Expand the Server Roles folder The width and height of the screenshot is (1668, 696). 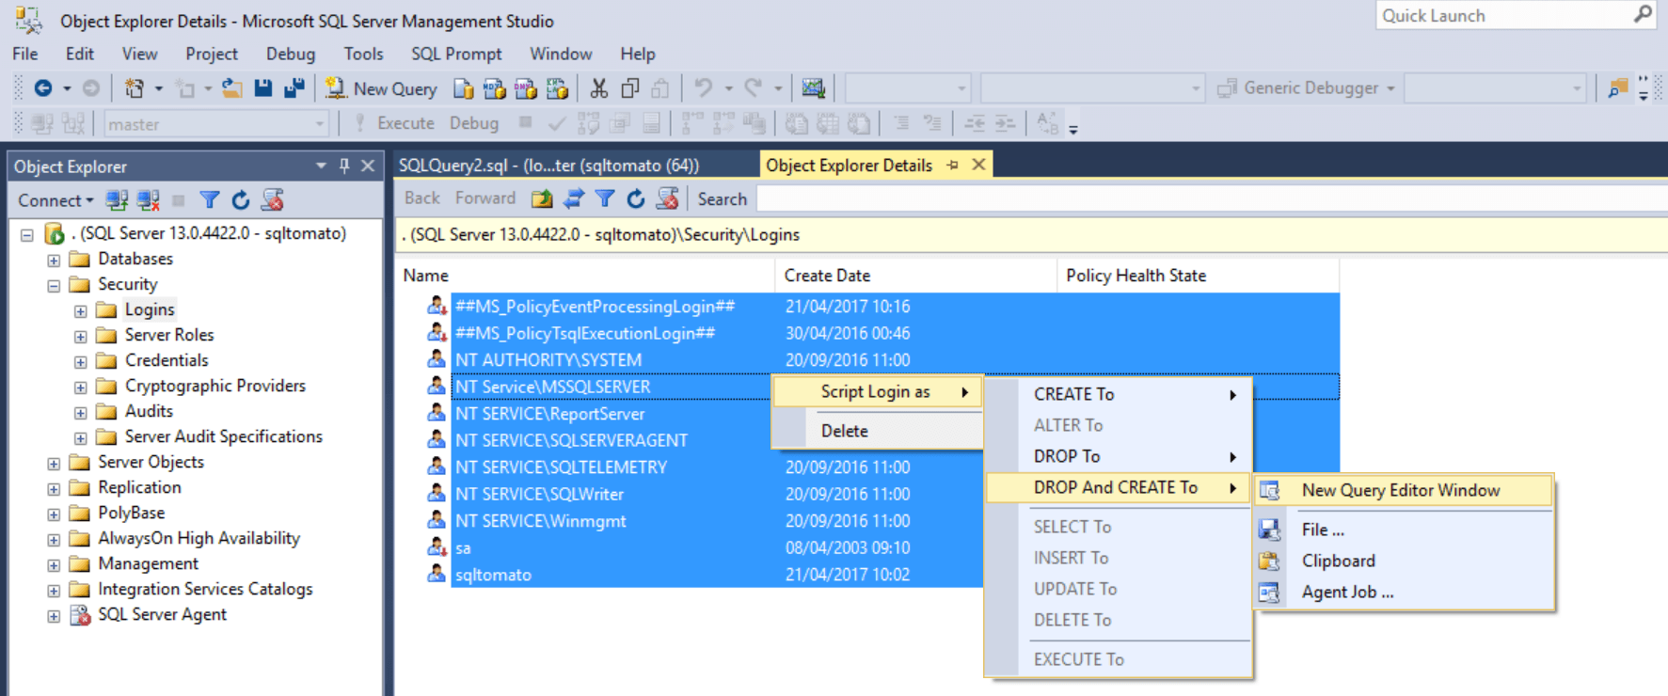click(81, 336)
